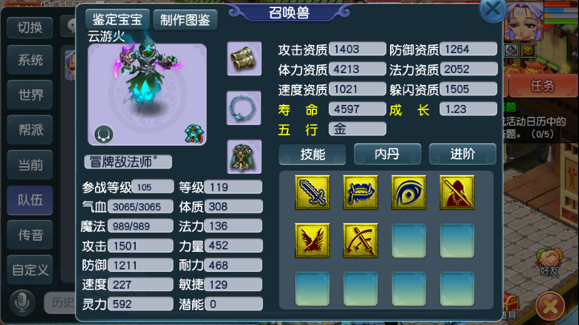This screenshot has height=325, width=579.
Task: Select the red eagle skill icon
Action: (312, 241)
